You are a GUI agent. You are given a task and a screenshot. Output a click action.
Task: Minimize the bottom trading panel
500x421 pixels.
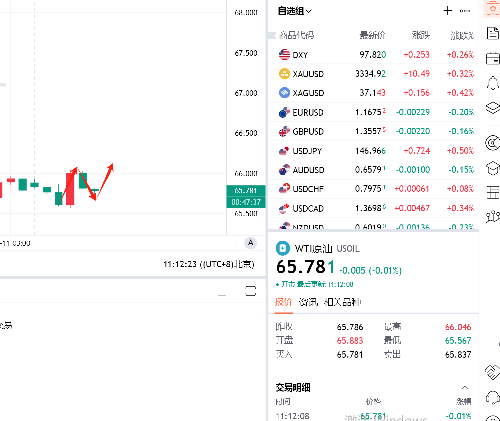[222, 295]
